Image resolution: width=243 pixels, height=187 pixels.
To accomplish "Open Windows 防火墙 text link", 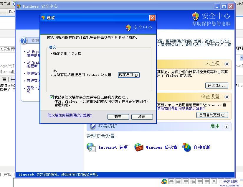I will pos(161,147).
